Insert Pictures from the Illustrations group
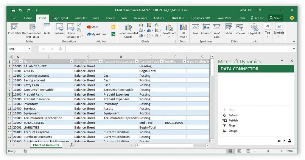Screen dimensions: 305x160 59,29
